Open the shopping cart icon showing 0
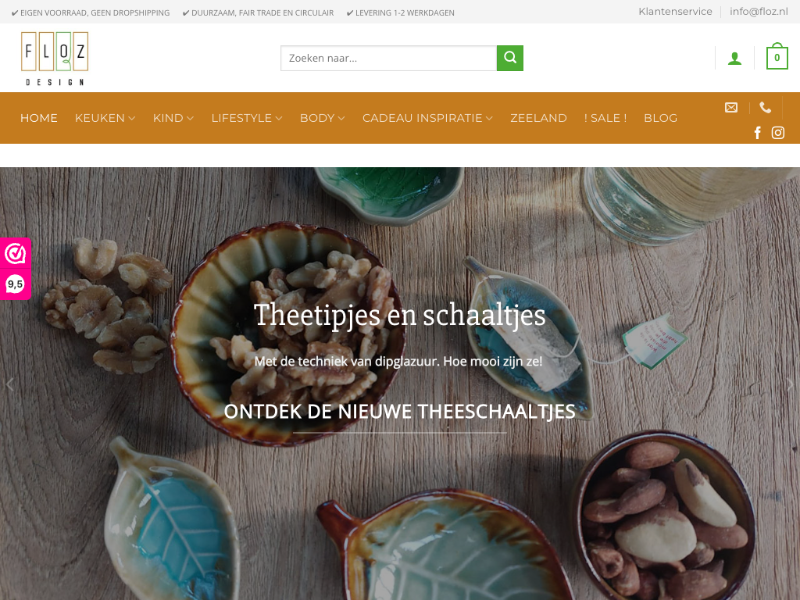The width and height of the screenshot is (800, 600). point(777,56)
